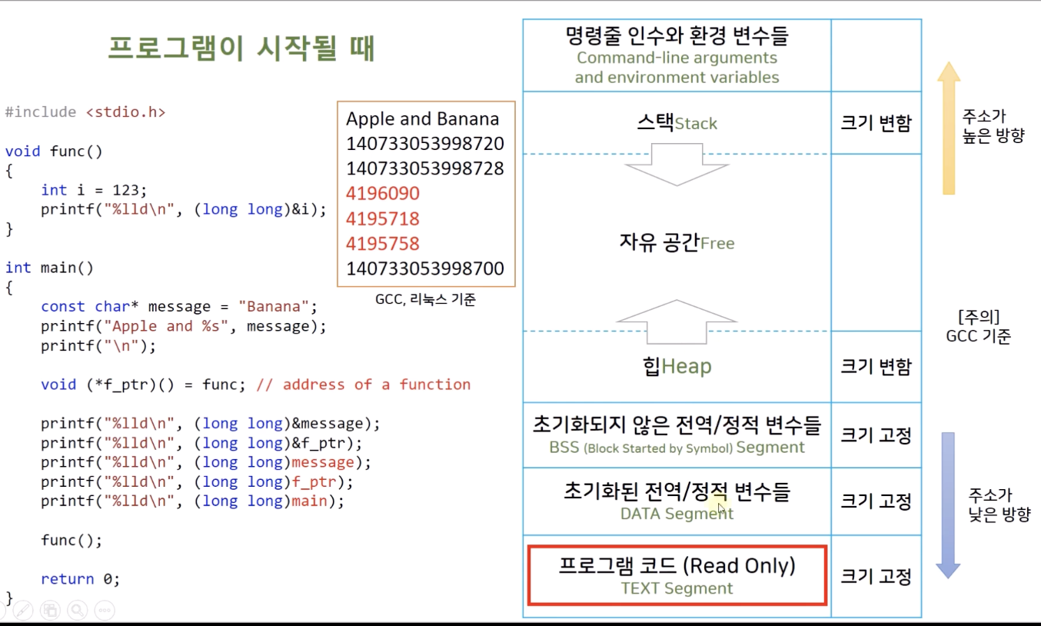Click the const char* message line
This screenshot has height=626, width=1041.
pyautogui.click(x=179, y=306)
